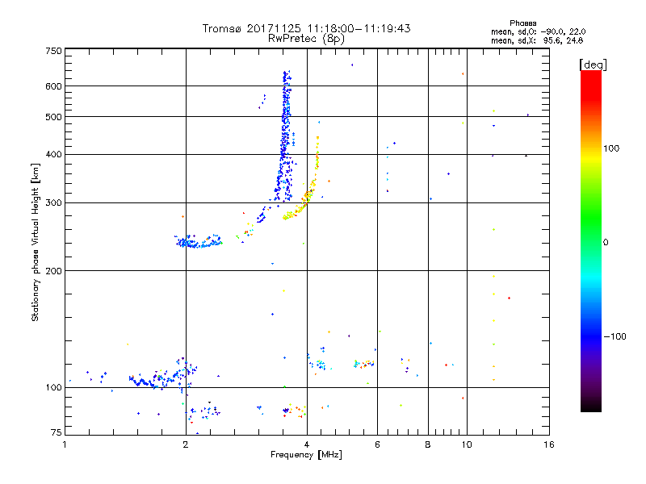
Task: Click the Stationary phase Virtual Height [km] label
Action: (x=36, y=243)
